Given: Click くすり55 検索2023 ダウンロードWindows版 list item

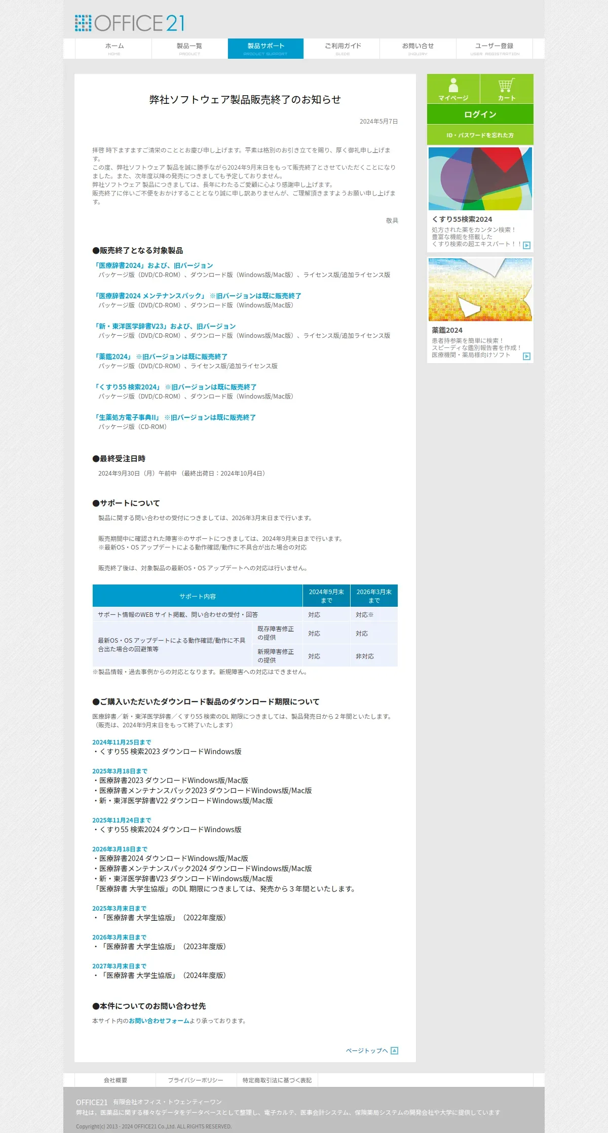Looking at the screenshot, I should pos(167,752).
